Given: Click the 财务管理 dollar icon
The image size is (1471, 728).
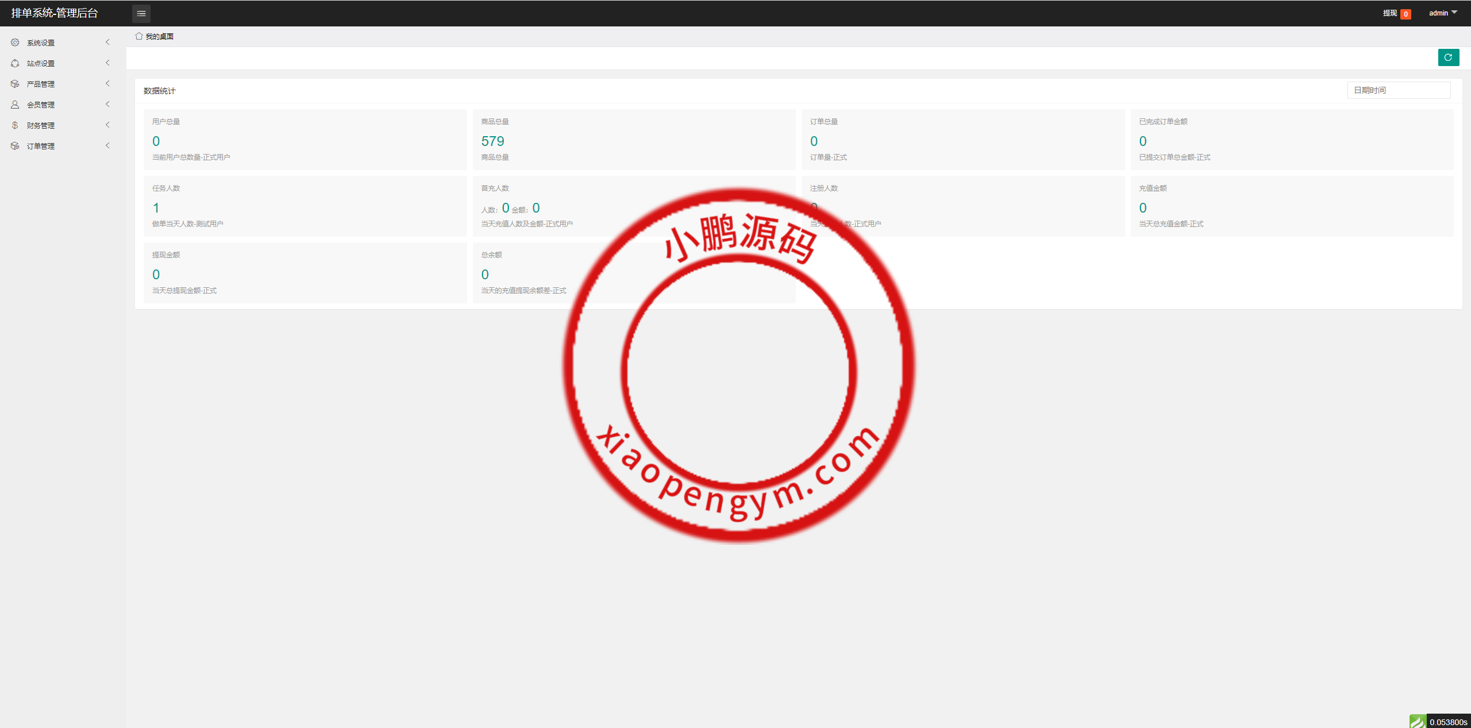Looking at the screenshot, I should [x=15, y=125].
